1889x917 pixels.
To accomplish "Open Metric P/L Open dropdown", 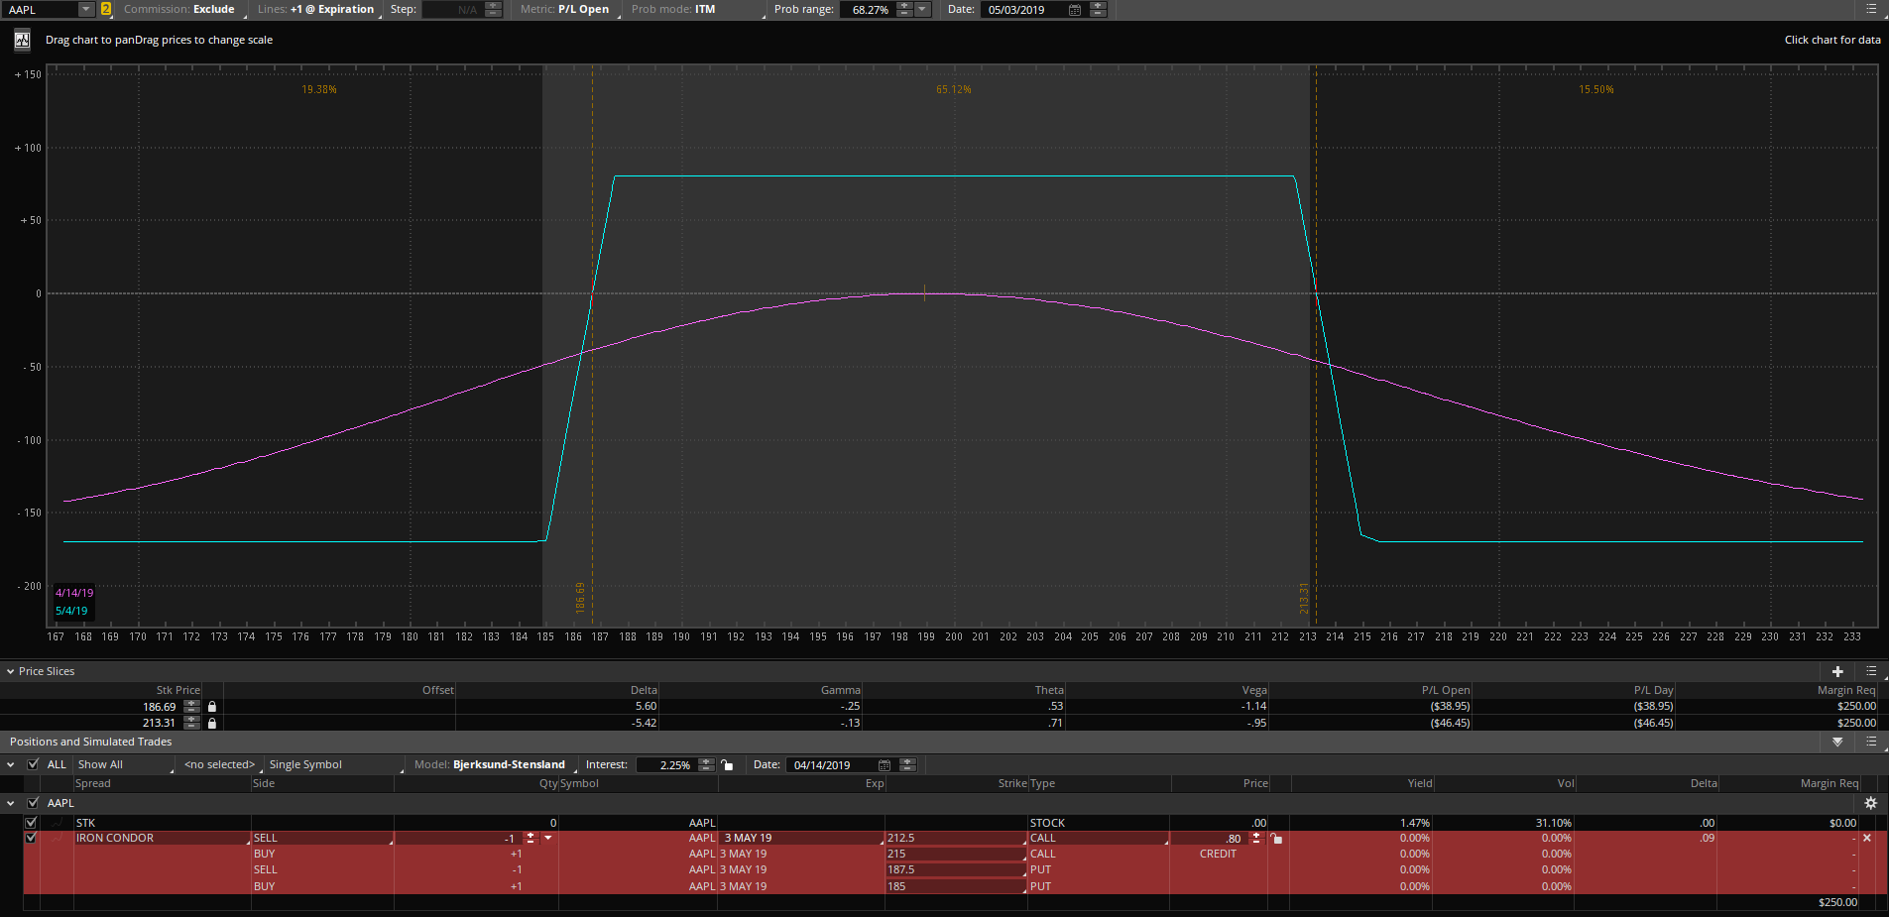I will [x=567, y=9].
